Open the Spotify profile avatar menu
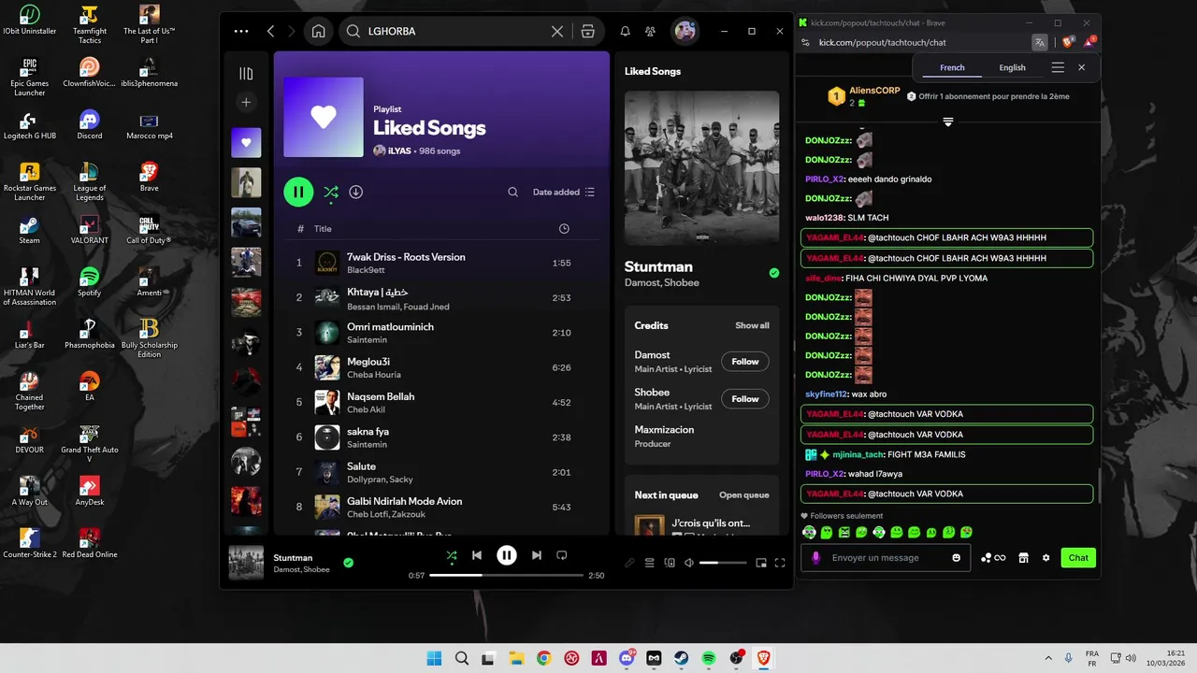Image resolution: width=1197 pixels, height=673 pixels. click(685, 31)
